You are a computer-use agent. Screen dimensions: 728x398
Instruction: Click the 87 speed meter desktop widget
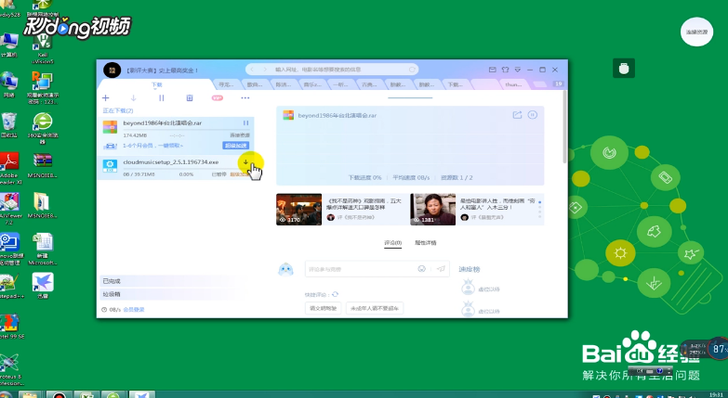tap(719, 349)
